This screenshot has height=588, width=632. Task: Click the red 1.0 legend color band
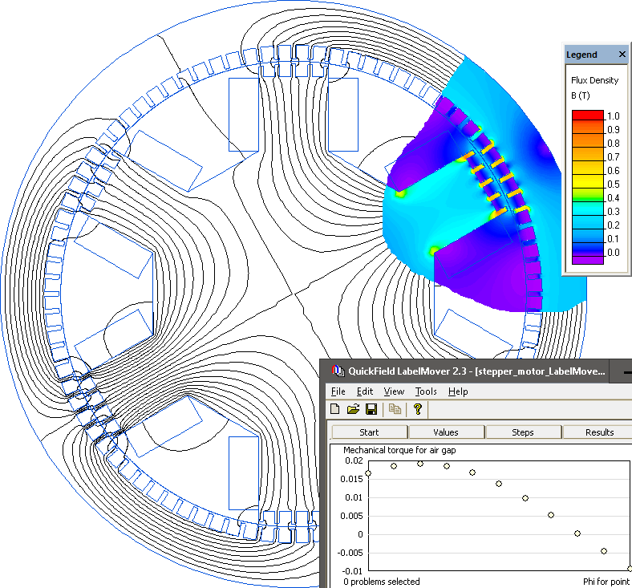(x=588, y=115)
